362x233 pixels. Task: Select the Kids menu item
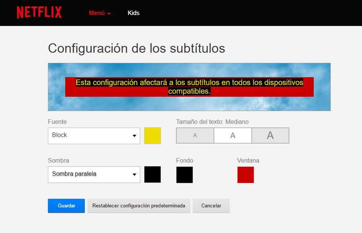tap(134, 13)
